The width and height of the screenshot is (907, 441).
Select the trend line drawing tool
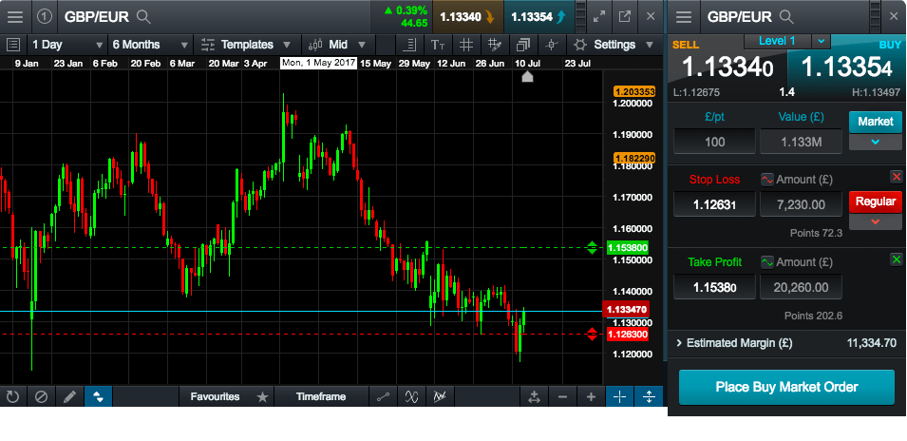[383, 396]
